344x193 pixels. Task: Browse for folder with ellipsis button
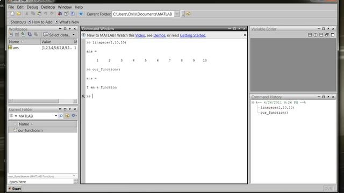(183, 14)
